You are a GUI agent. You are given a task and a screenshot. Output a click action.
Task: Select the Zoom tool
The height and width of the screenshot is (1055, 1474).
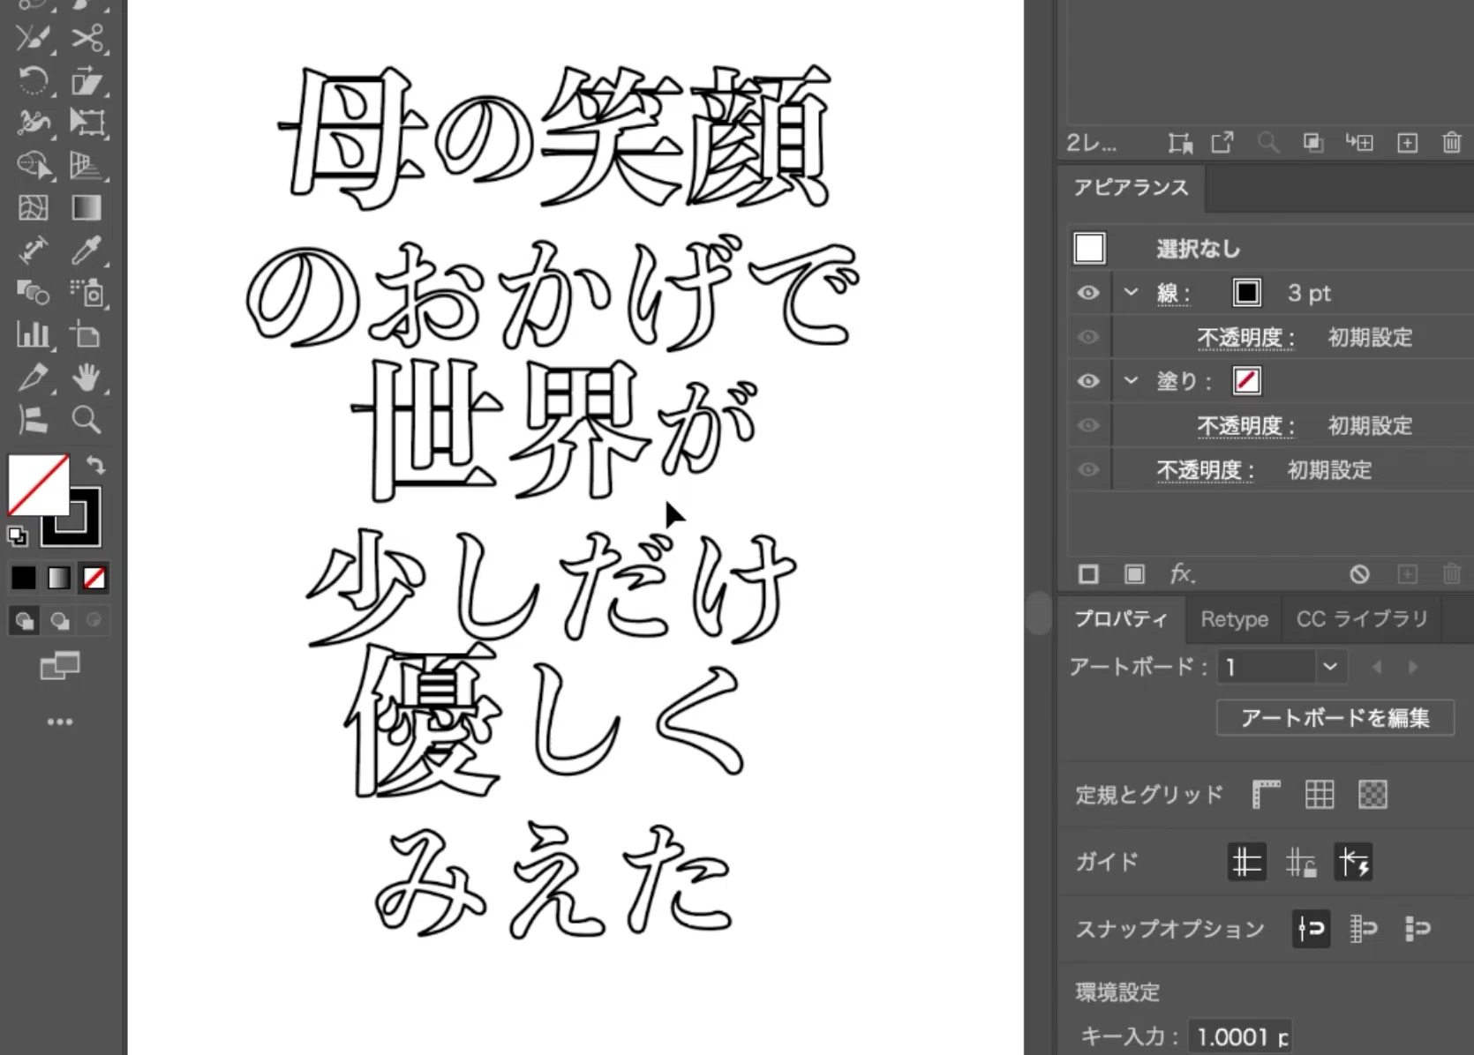(87, 420)
